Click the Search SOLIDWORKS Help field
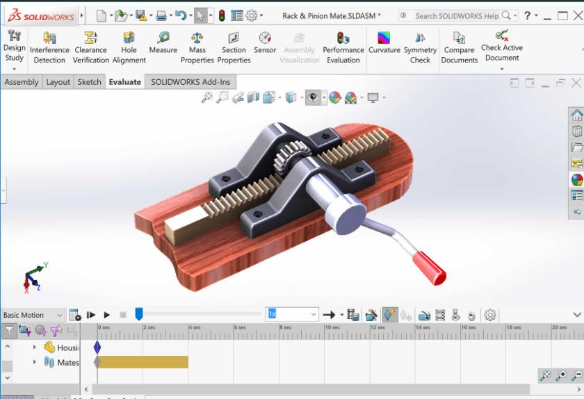Image resolution: width=584 pixels, height=399 pixels. [x=457, y=16]
